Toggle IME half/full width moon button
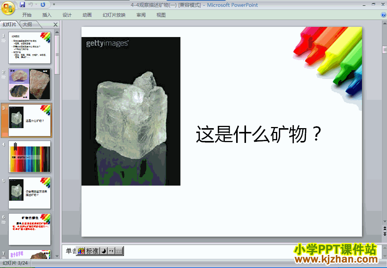 tap(104, 251)
